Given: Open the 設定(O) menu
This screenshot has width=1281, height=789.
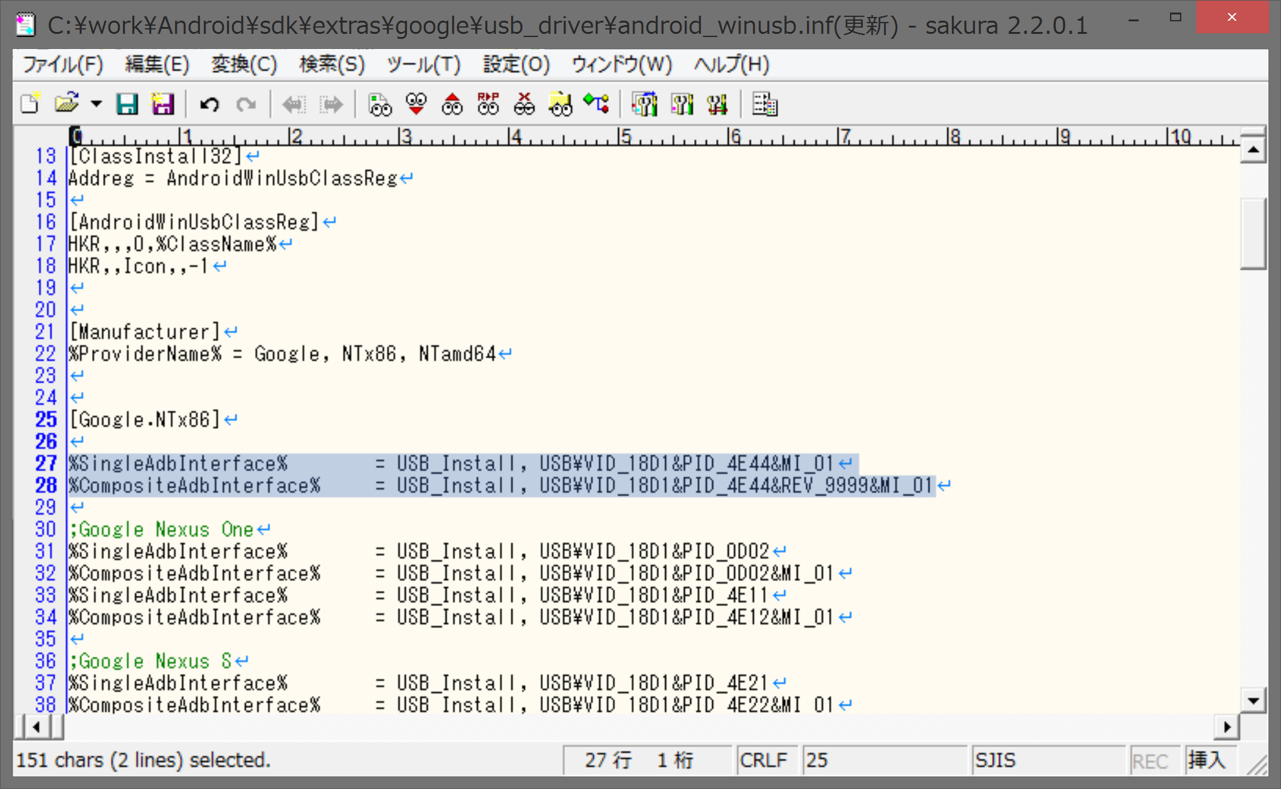Looking at the screenshot, I should click(516, 65).
